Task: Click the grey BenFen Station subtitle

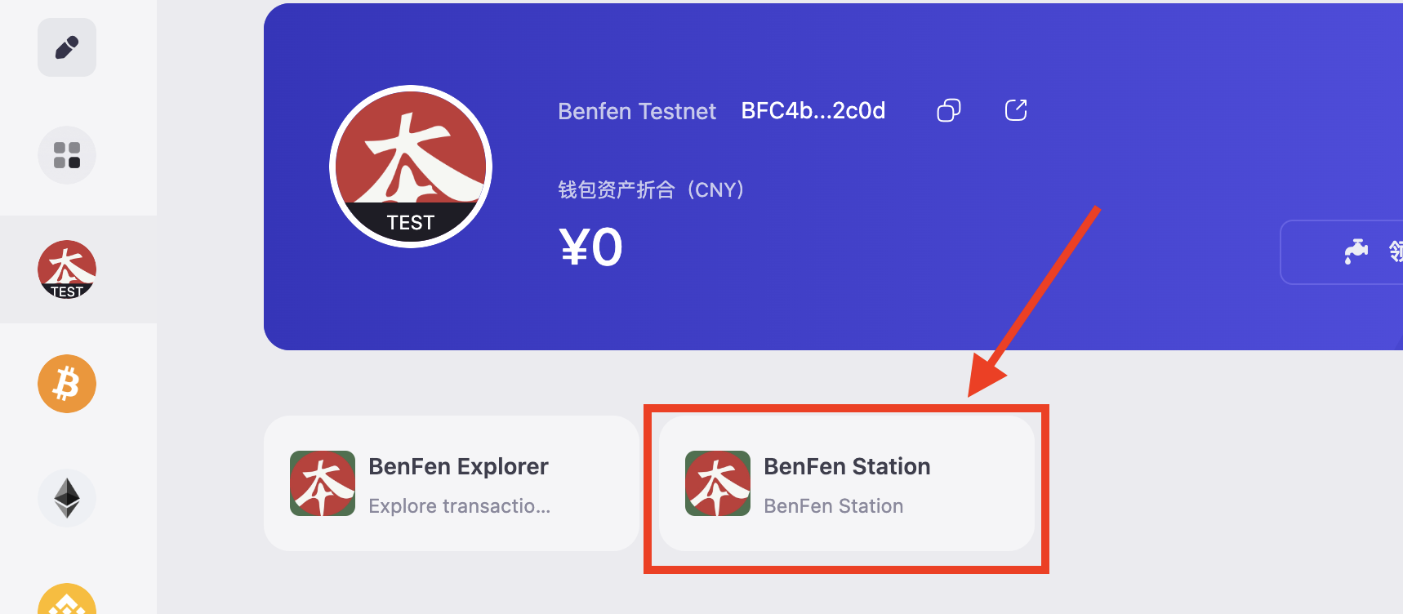Action: [833, 506]
